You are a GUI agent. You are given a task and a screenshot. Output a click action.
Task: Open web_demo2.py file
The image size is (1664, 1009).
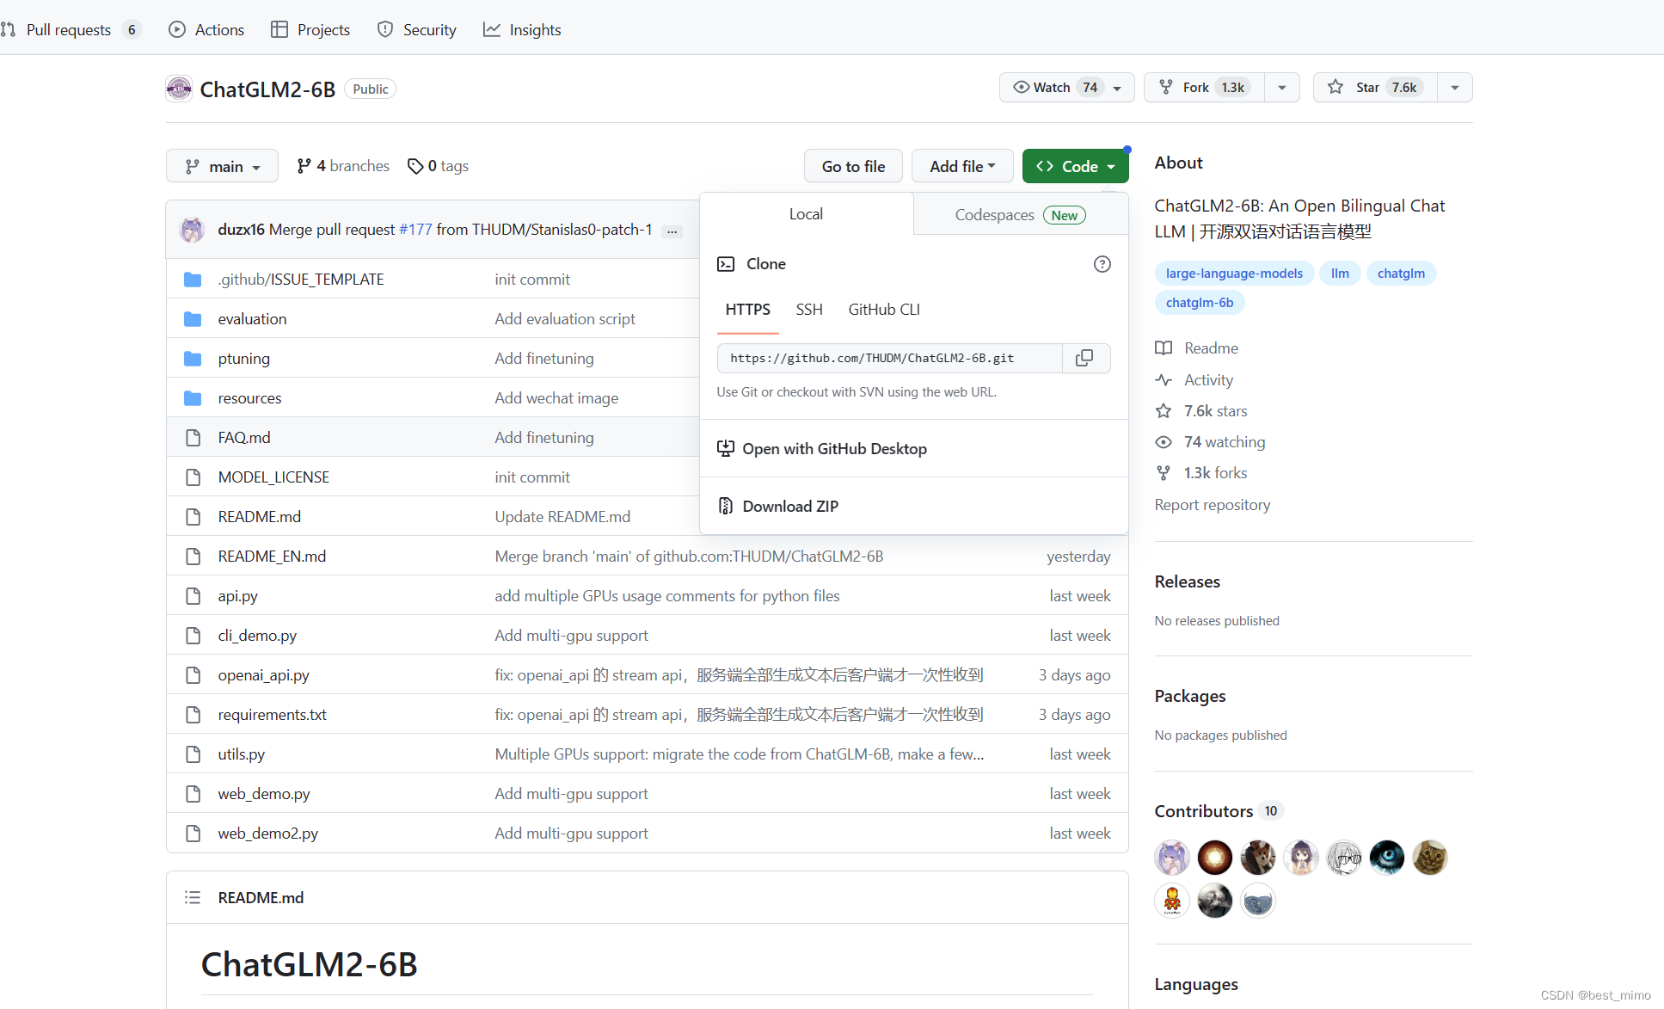coord(267,834)
